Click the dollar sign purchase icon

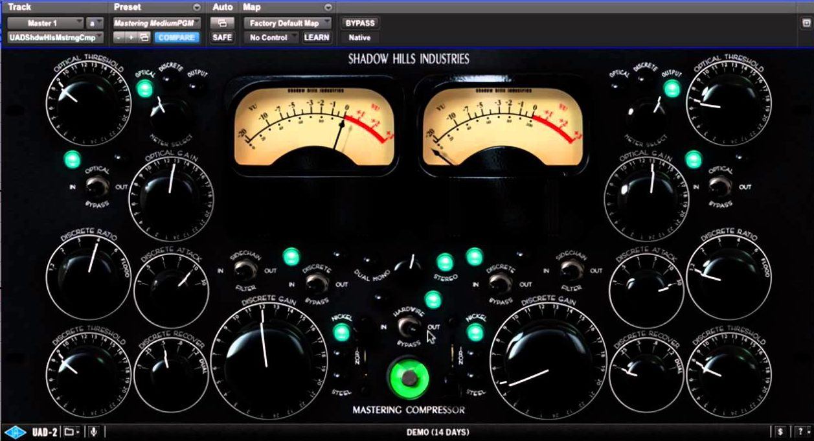(x=780, y=432)
